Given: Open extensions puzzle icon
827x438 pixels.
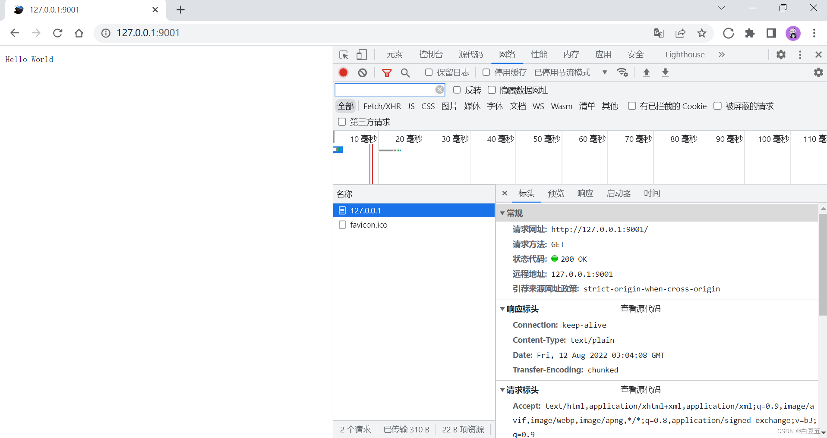Looking at the screenshot, I should [750, 33].
